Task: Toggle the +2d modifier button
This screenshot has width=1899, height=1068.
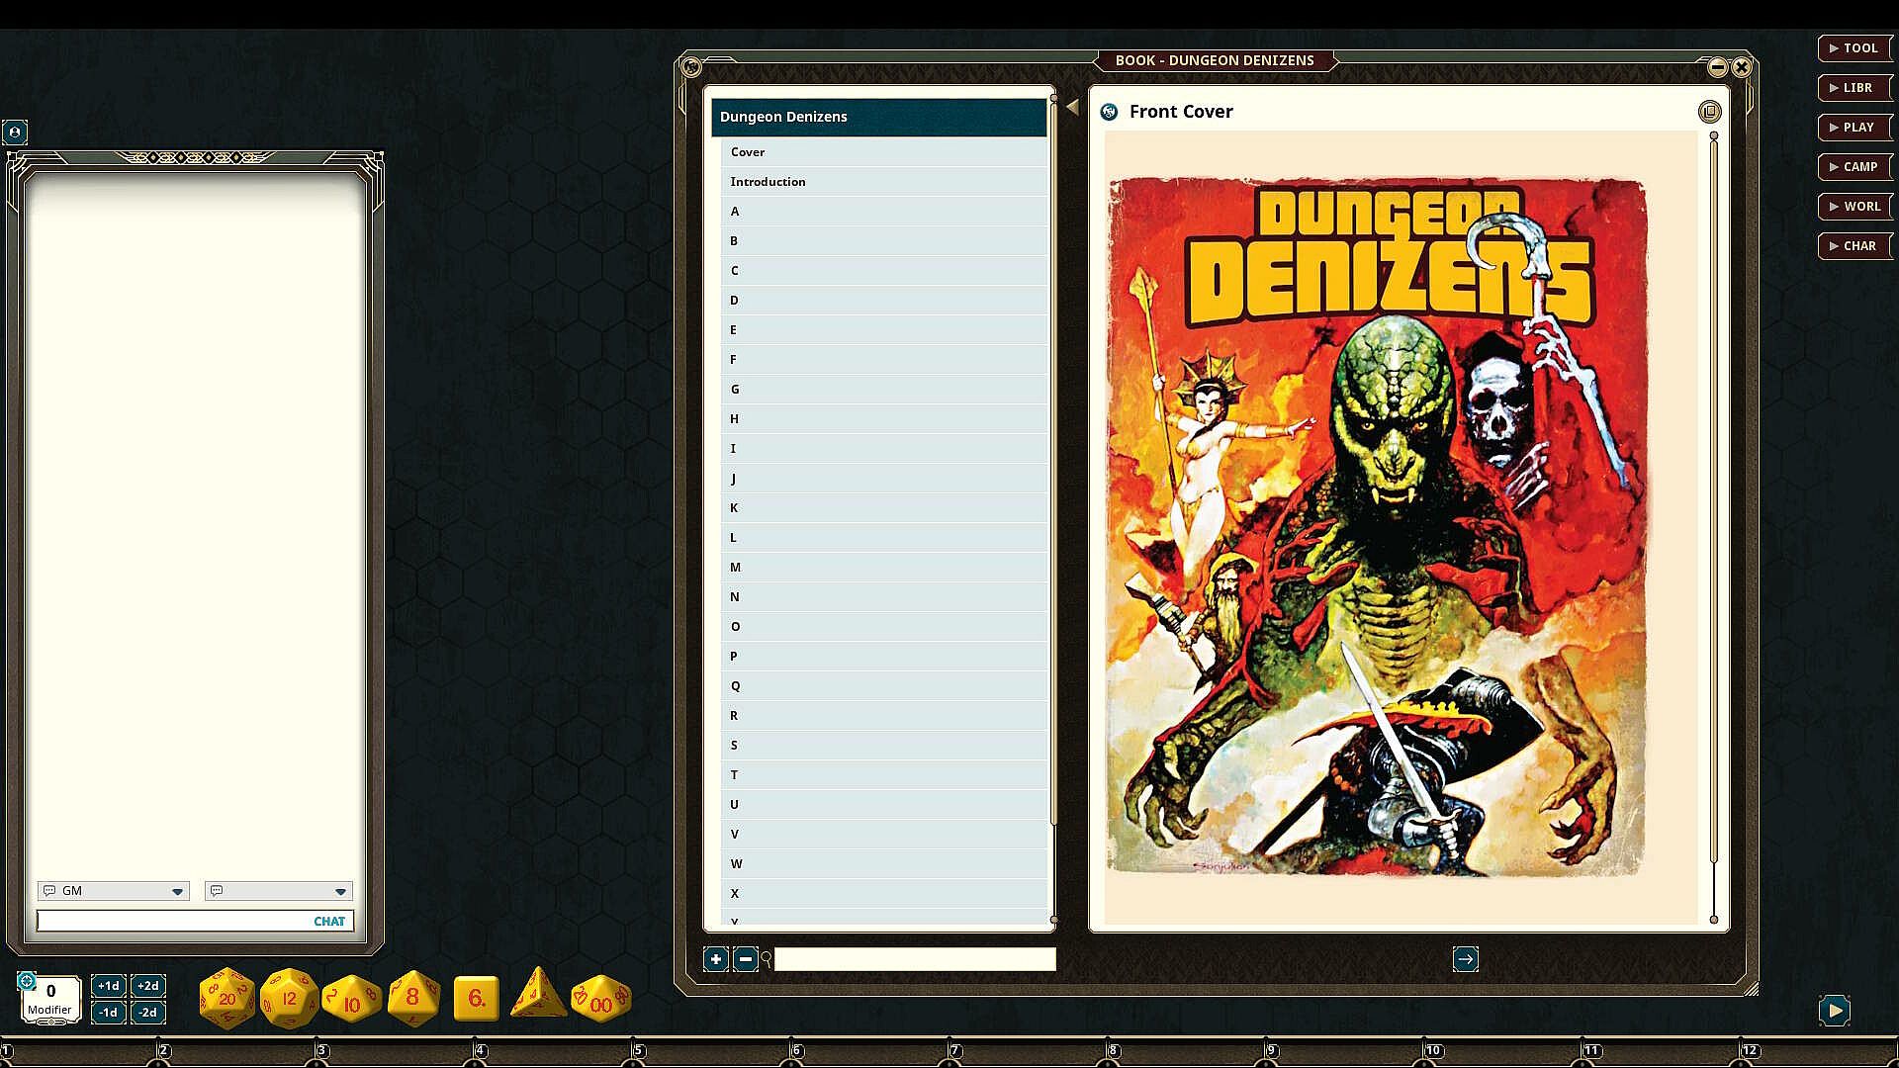Action: coord(147,986)
